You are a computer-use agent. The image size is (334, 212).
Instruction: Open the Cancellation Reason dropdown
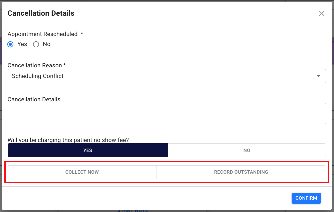pos(166,76)
